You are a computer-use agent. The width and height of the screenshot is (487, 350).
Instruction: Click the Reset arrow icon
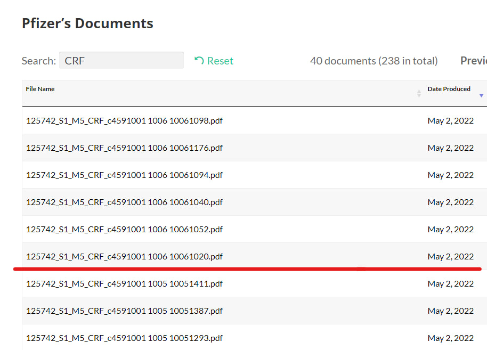coord(199,60)
